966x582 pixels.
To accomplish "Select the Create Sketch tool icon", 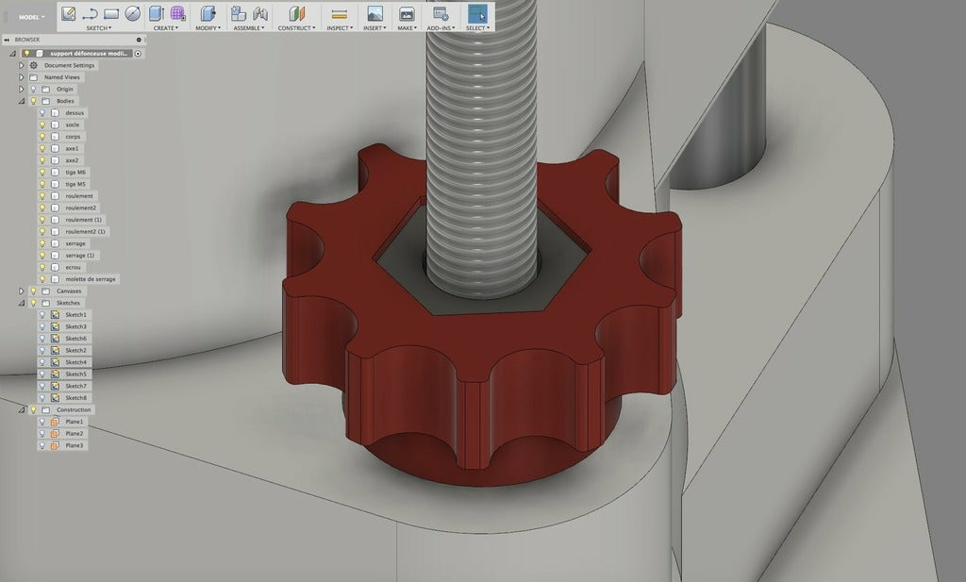I will (x=68, y=13).
